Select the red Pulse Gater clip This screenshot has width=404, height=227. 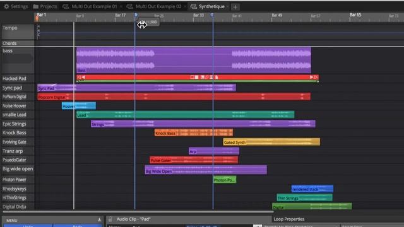pos(194,160)
